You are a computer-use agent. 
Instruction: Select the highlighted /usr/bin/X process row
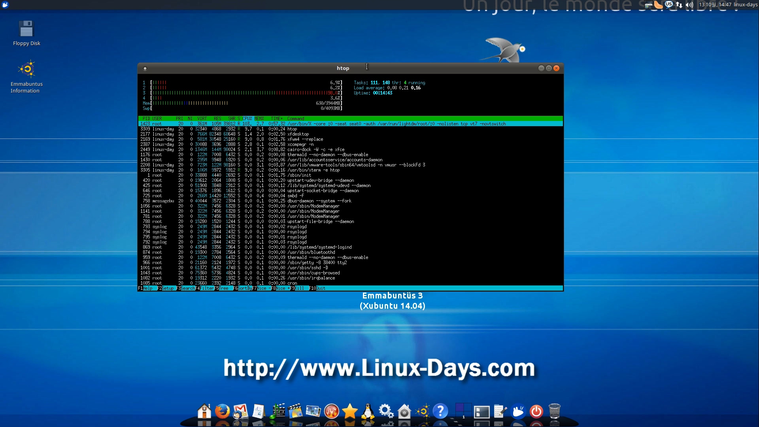[x=350, y=124]
